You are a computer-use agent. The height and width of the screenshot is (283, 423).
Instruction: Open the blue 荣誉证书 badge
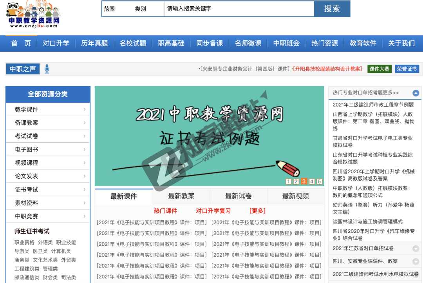(x=407, y=68)
